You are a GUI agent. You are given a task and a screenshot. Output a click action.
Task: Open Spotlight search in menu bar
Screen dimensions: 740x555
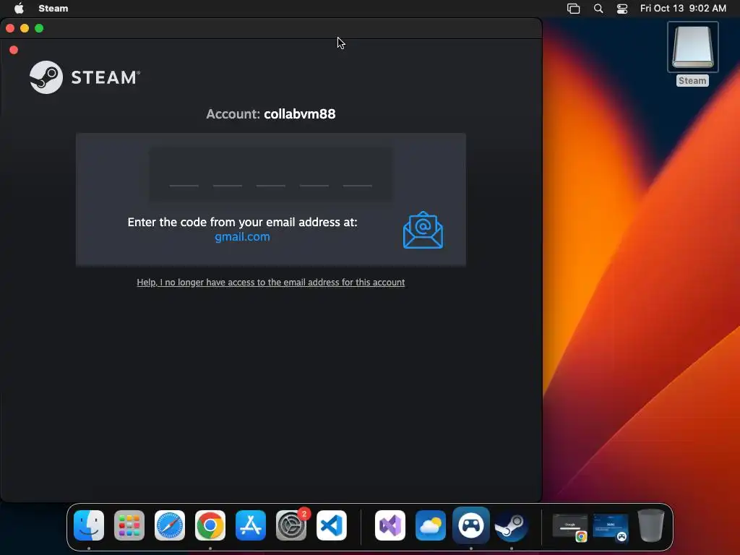(598, 8)
